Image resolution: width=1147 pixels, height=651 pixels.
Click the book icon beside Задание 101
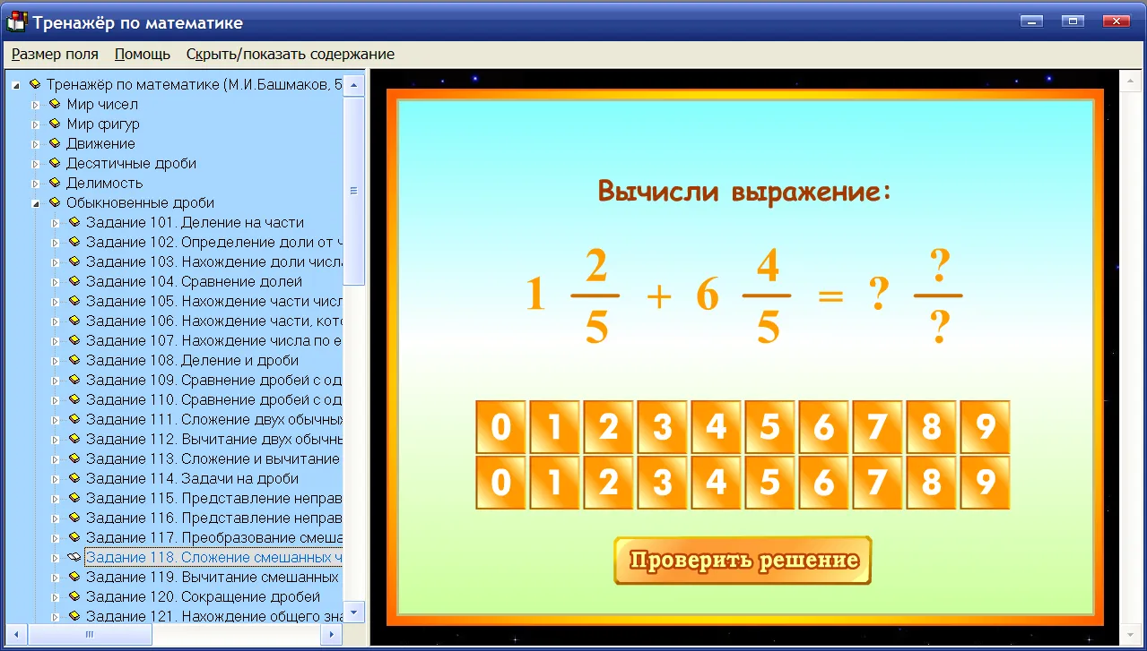pyautogui.click(x=74, y=222)
